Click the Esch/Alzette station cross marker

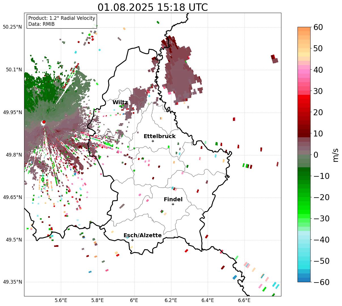point(132,240)
